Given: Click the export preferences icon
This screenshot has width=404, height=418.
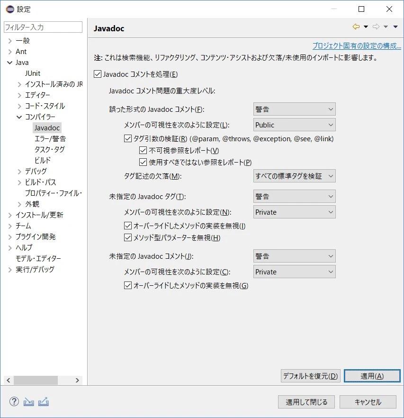Looking at the screenshot, I should point(44,401).
